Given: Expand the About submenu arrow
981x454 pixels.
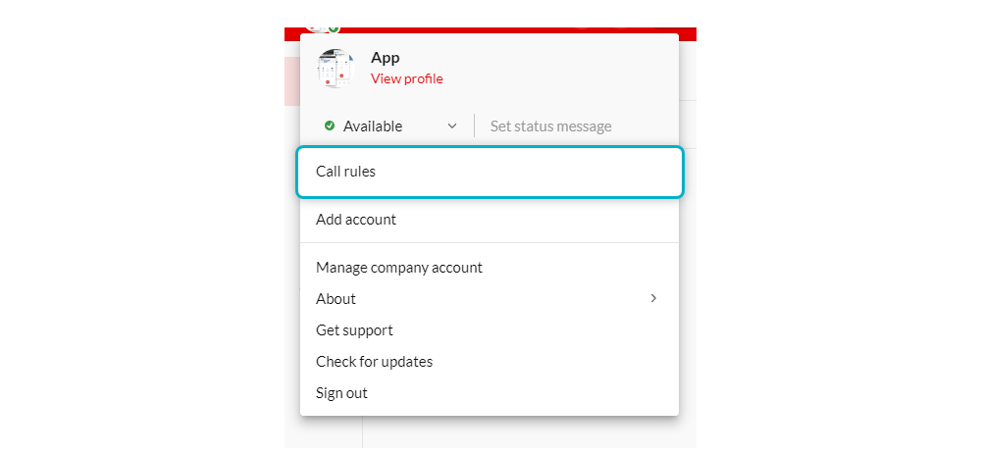Looking at the screenshot, I should [x=653, y=298].
